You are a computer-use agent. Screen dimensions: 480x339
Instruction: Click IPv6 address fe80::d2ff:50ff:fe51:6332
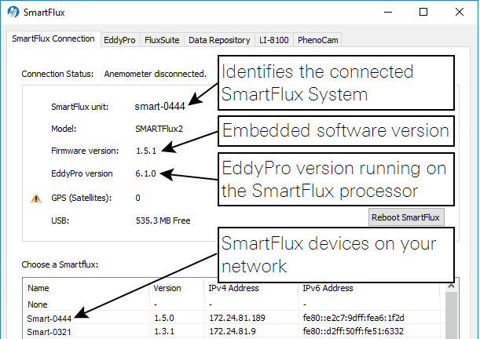tap(354, 331)
